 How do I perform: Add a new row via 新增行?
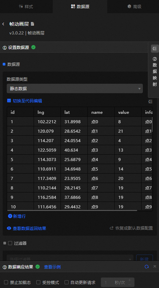(x=19, y=216)
